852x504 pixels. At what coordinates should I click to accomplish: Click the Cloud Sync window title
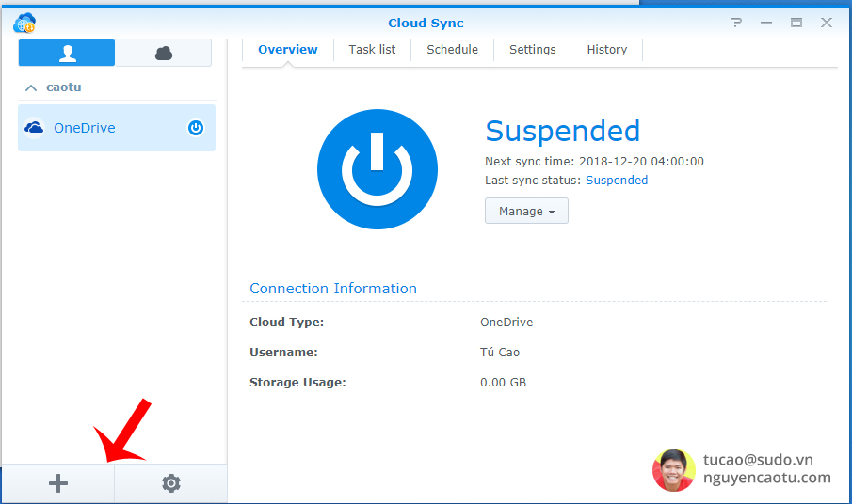tap(426, 24)
